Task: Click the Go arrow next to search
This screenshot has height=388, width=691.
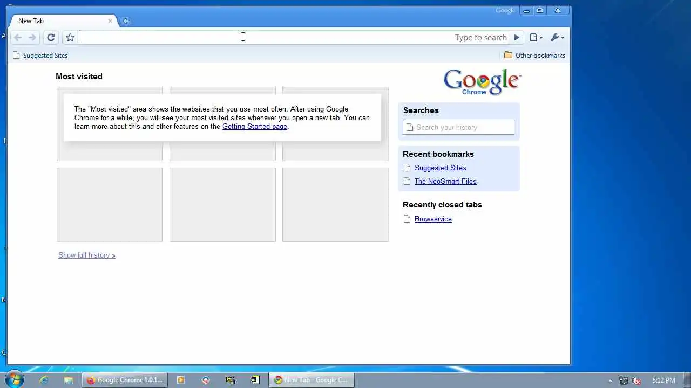Action: pyautogui.click(x=517, y=37)
